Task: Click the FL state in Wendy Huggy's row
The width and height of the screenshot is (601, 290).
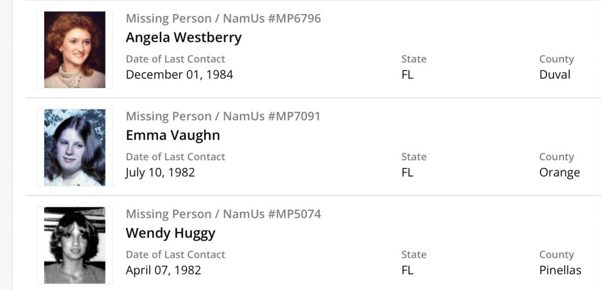Action: [407, 270]
